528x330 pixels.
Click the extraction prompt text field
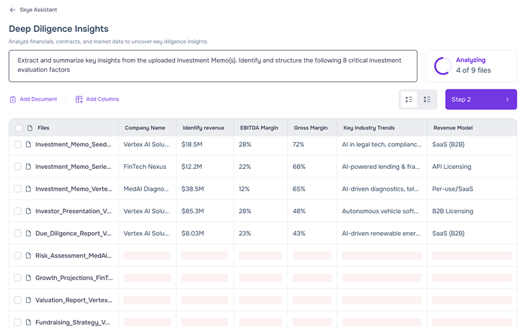tap(213, 65)
